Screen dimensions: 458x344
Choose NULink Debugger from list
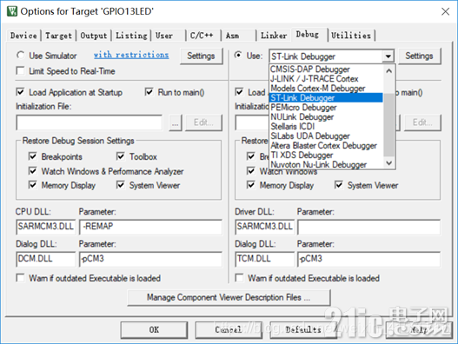tap(326, 117)
